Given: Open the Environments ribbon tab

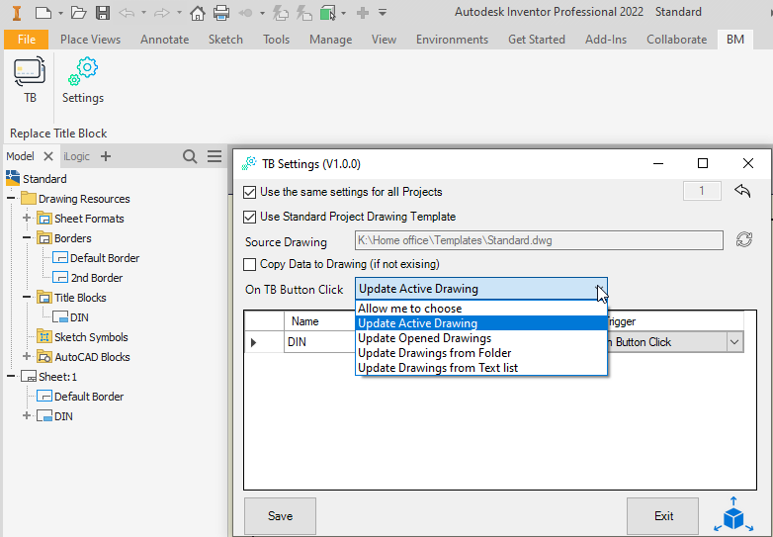Looking at the screenshot, I should [x=452, y=40].
